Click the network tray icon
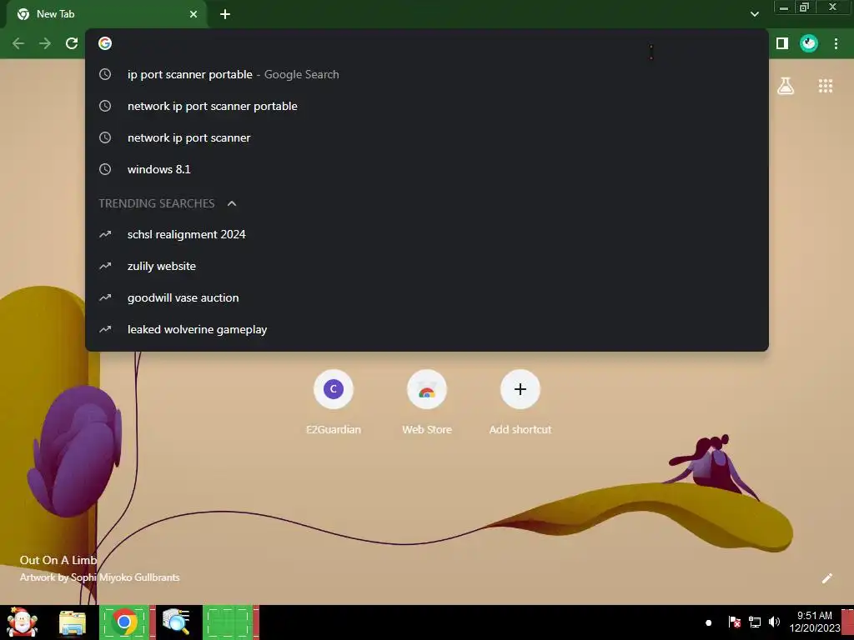 click(x=755, y=622)
